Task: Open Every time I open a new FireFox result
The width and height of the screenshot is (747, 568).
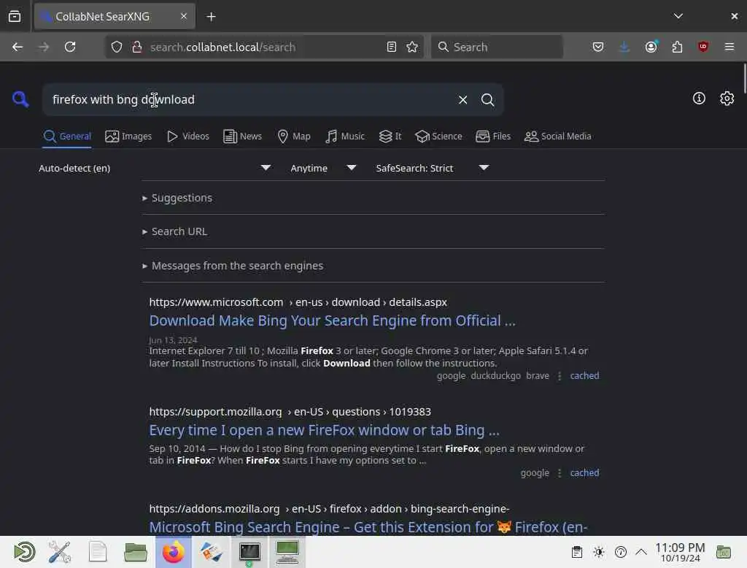Action: click(324, 430)
